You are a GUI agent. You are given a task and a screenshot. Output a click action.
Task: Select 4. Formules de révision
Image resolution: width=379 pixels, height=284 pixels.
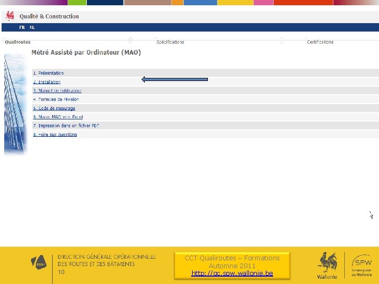[x=56, y=99]
